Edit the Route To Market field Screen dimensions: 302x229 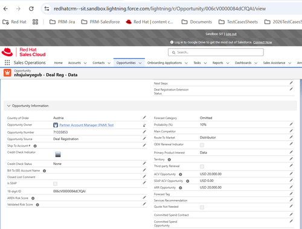(x=291, y=137)
